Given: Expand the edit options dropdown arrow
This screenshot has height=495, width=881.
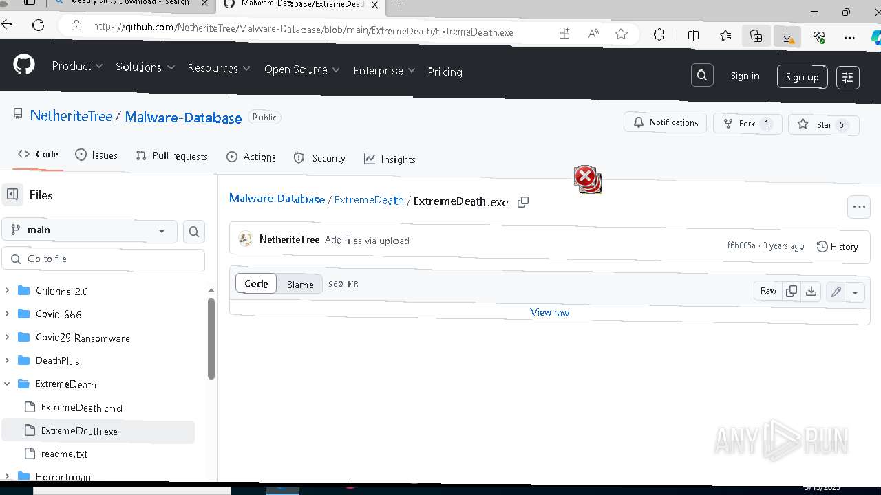Looking at the screenshot, I should [x=855, y=292].
